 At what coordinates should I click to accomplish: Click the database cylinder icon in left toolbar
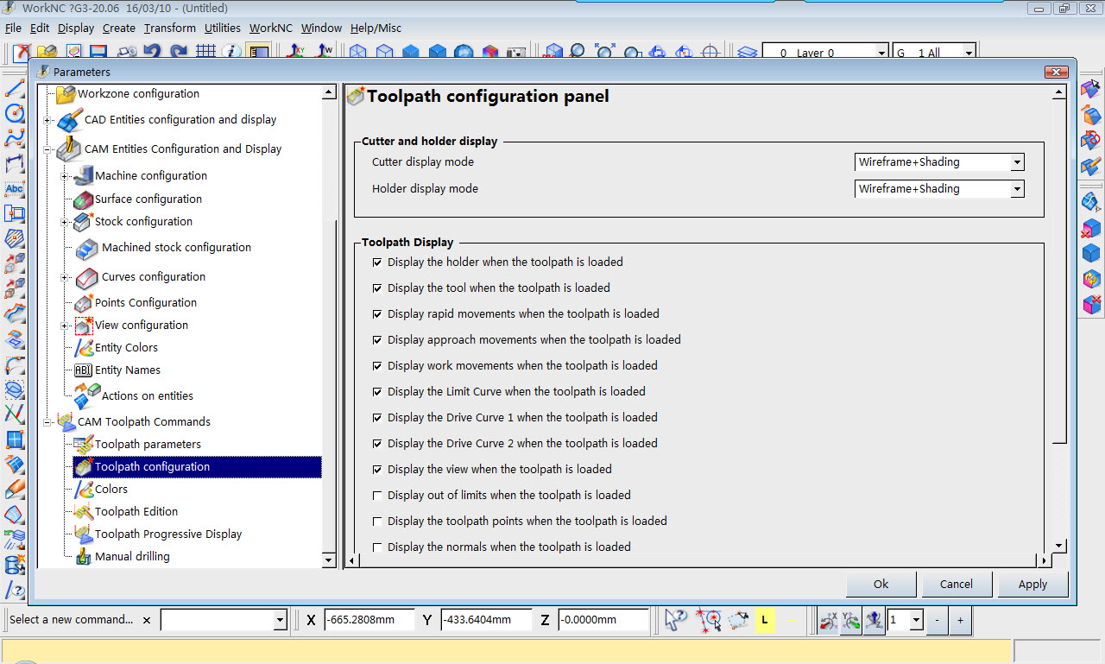(14, 565)
